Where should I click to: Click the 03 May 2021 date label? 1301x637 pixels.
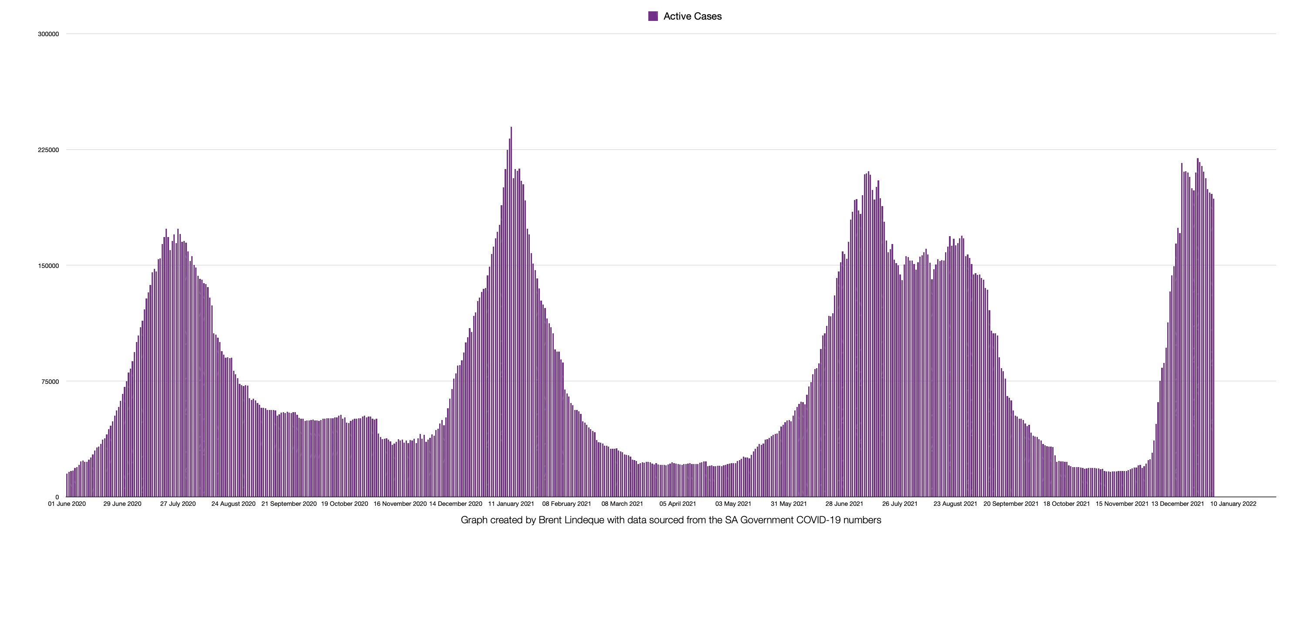733,504
